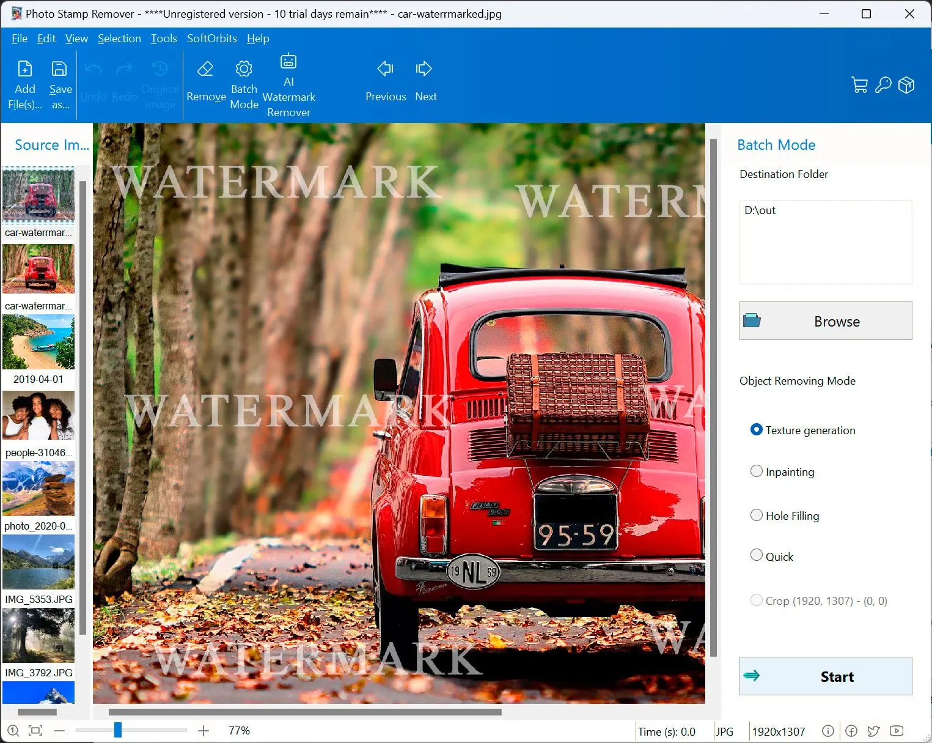Open the View menu
The height and width of the screenshot is (743, 932).
point(76,39)
